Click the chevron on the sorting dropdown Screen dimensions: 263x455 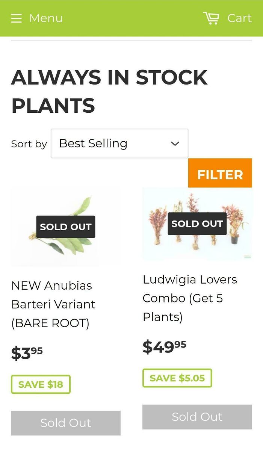click(x=174, y=144)
